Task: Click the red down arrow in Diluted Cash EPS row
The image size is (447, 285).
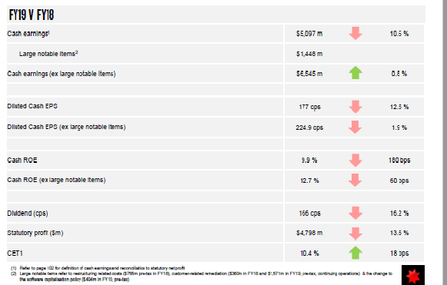Action: 355,107
